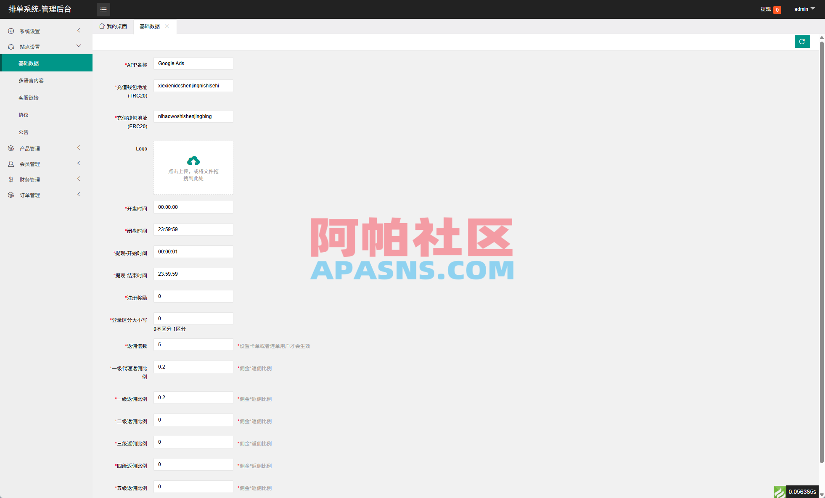Click the green status icon bottom right
The width and height of the screenshot is (825, 498).
[x=779, y=491]
